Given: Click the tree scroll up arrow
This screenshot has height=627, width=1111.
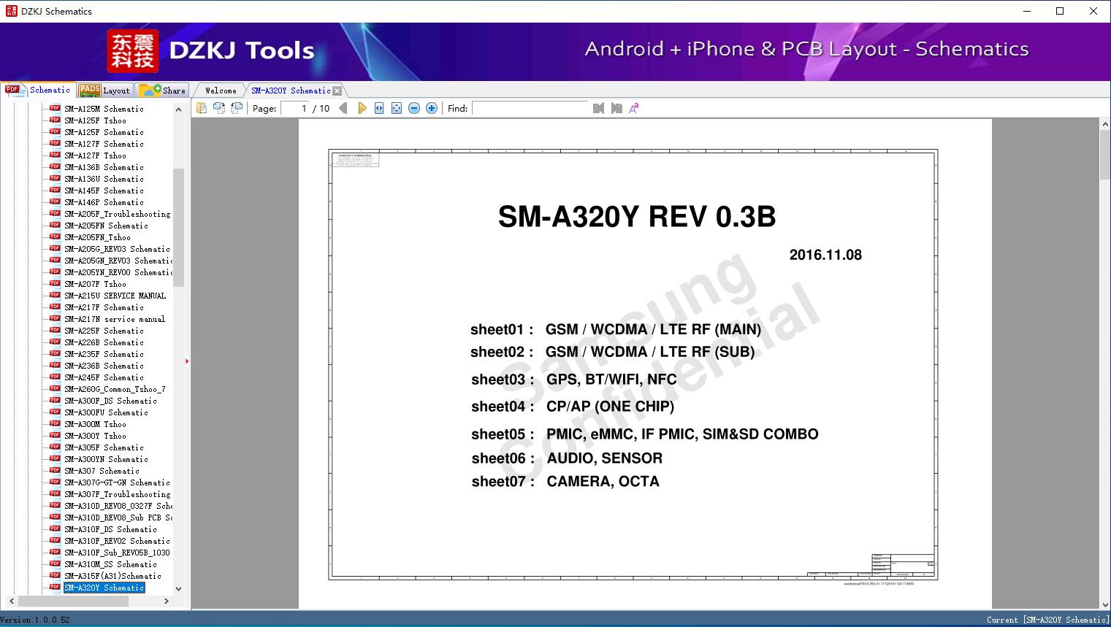Looking at the screenshot, I should tap(178, 109).
